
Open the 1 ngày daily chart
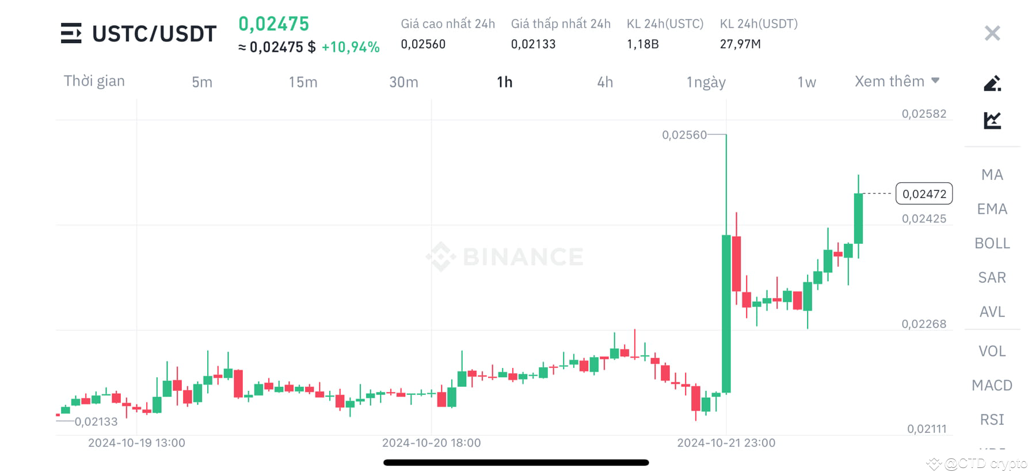pos(704,82)
